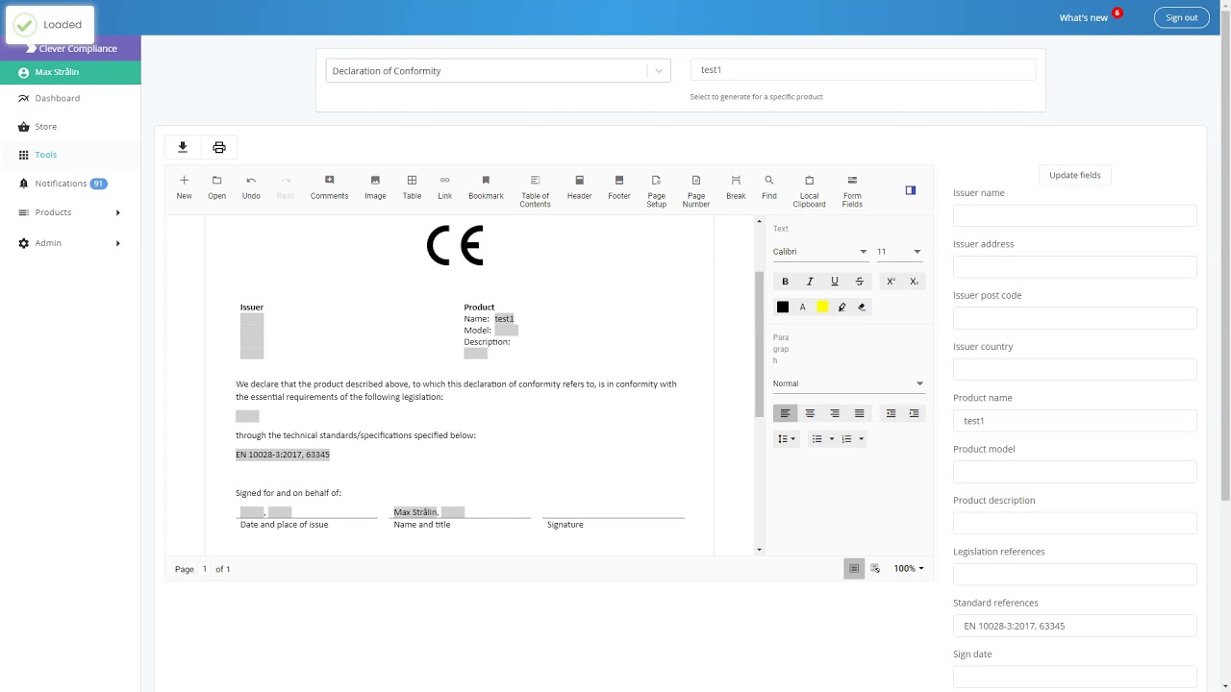Open the Find search tool
The height and width of the screenshot is (692, 1231).
(x=769, y=187)
